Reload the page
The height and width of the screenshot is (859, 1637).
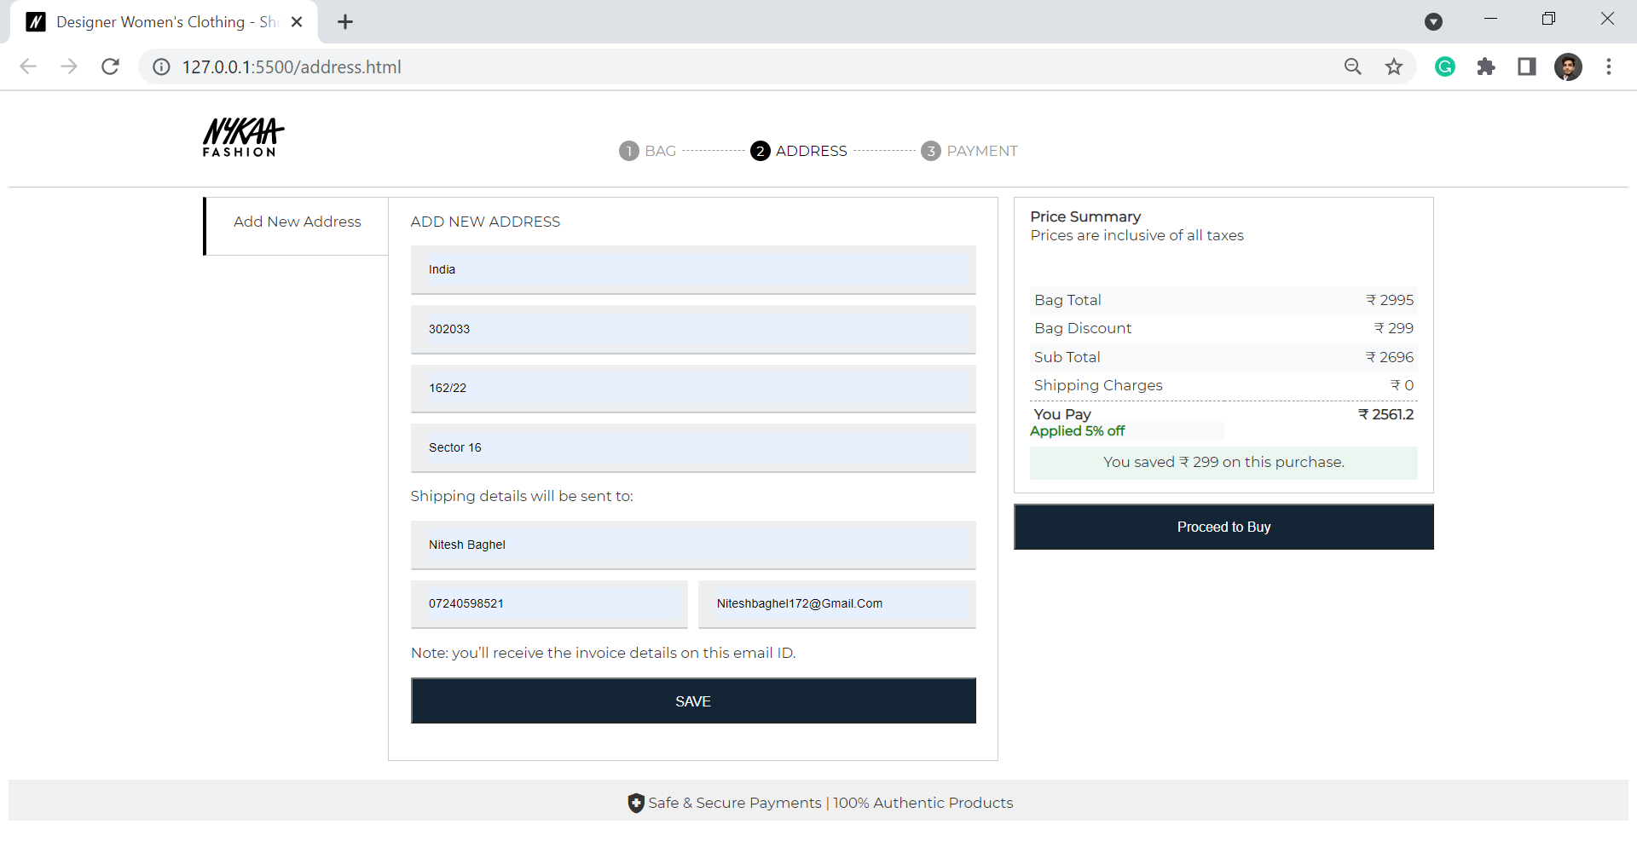click(110, 66)
